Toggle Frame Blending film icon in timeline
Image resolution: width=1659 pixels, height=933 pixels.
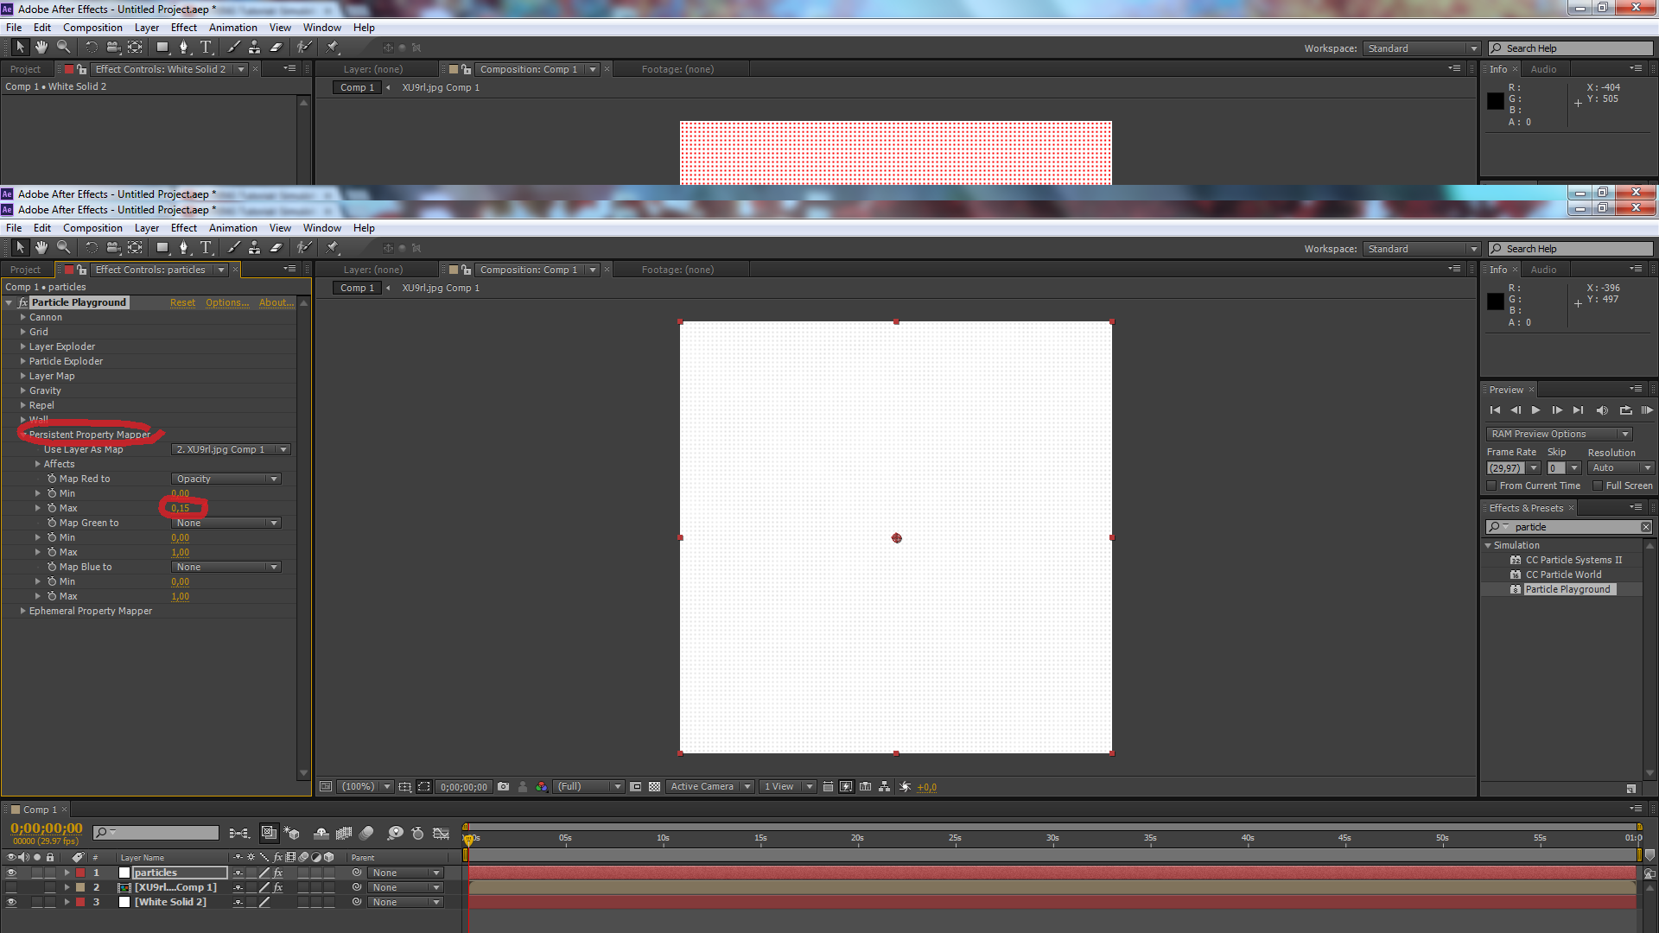[x=344, y=834]
